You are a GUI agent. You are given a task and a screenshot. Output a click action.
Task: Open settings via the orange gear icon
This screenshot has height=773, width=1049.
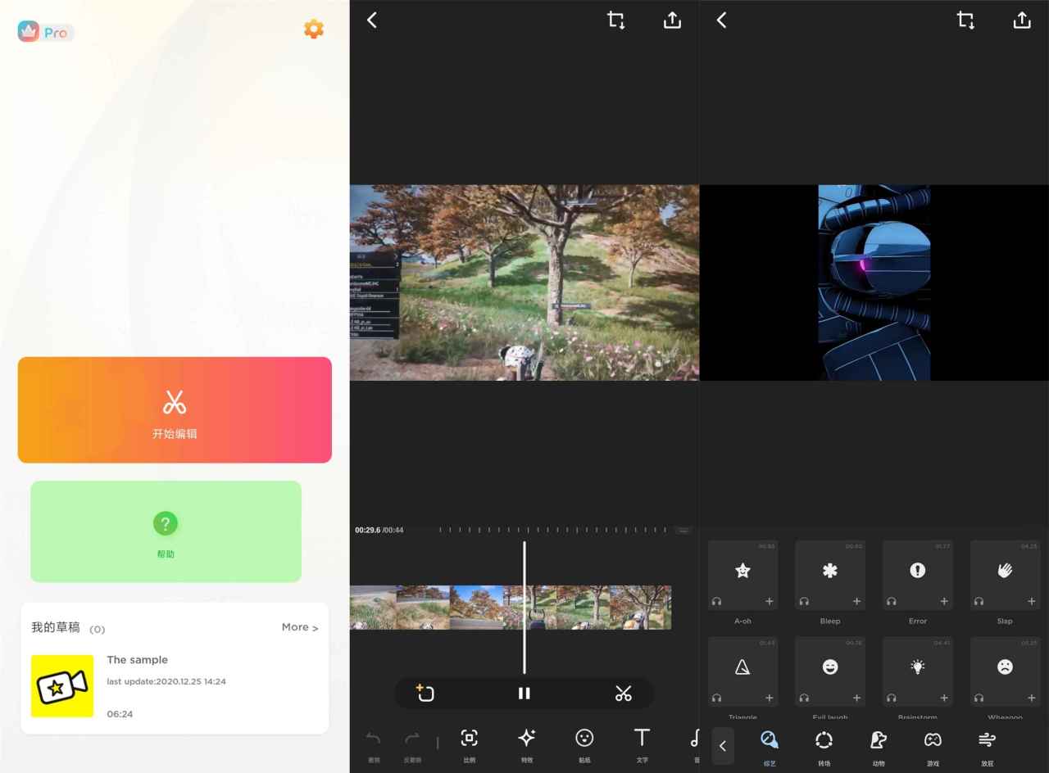314,29
